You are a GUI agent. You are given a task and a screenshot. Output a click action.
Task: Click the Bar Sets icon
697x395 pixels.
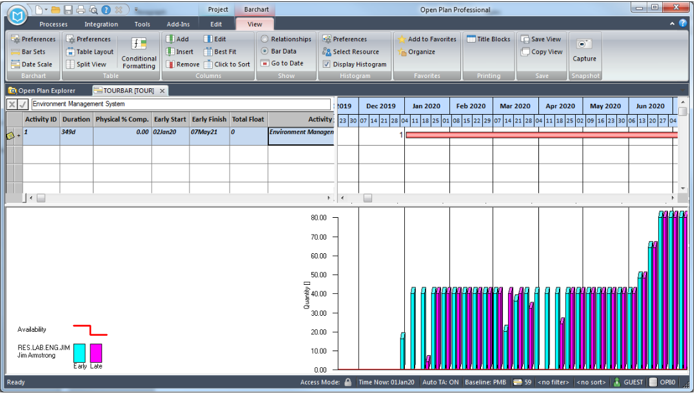point(16,52)
